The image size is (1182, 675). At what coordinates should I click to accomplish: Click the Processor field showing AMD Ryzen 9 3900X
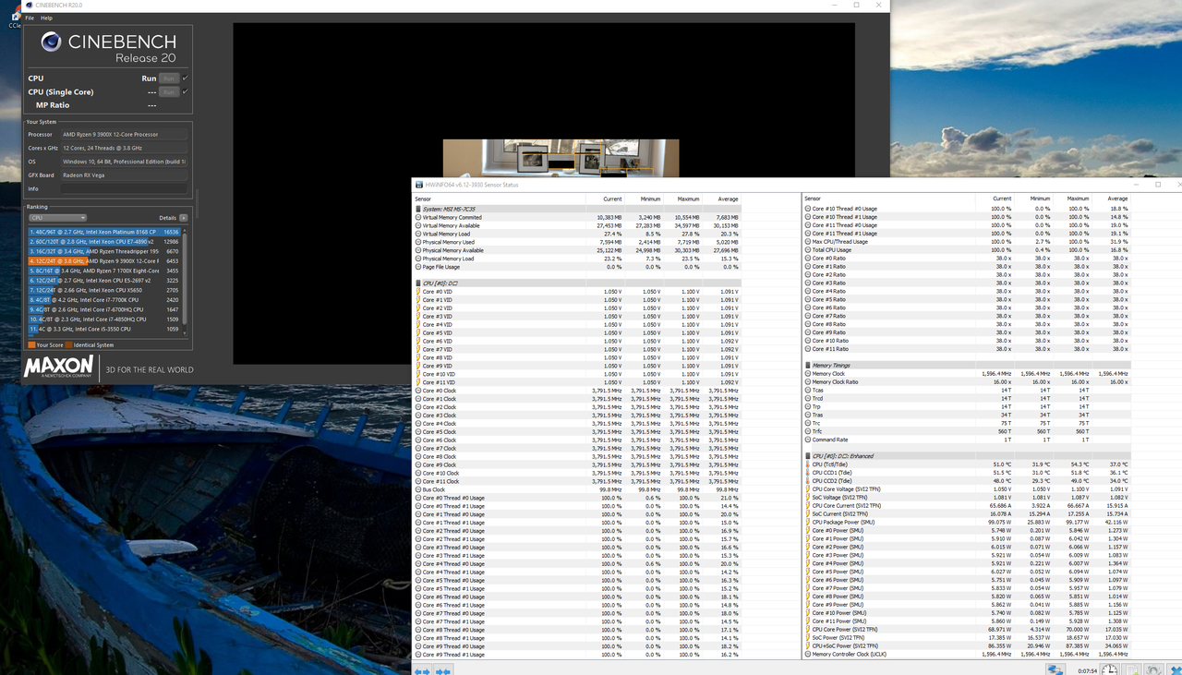coord(124,135)
